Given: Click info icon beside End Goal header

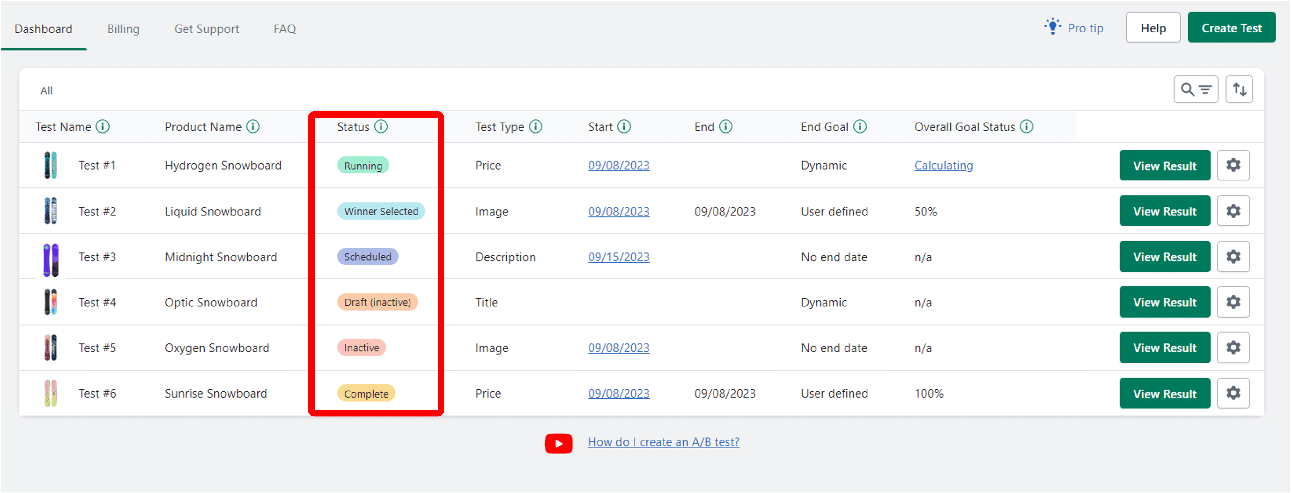Looking at the screenshot, I should [x=860, y=127].
